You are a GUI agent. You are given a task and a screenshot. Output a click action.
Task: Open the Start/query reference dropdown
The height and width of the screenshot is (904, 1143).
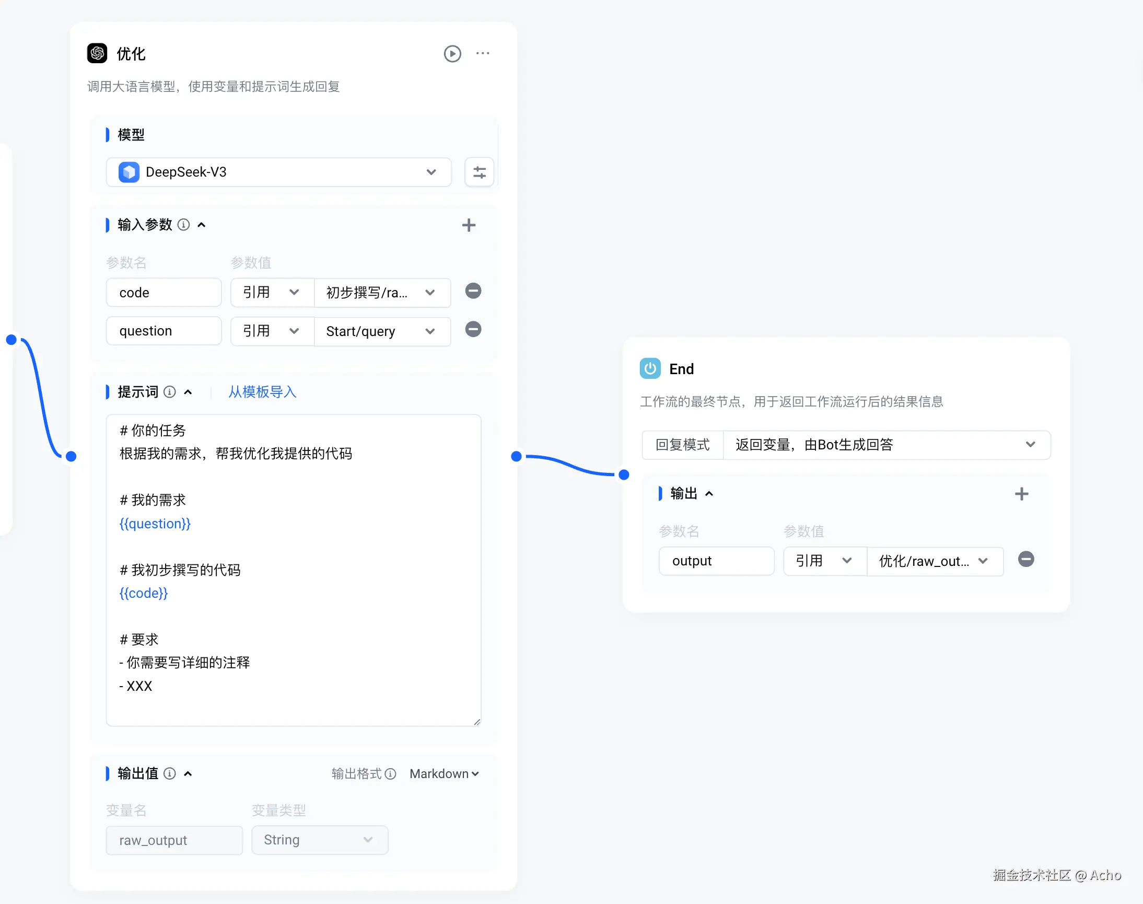(382, 331)
